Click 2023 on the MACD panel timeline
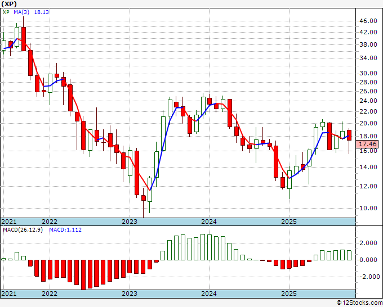The height and width of the screenshot is (307, 383). (x=130, y=294)
